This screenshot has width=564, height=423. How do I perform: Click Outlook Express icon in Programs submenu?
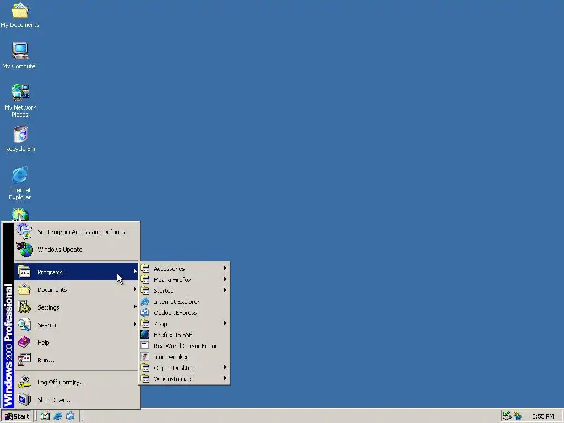coord(145,313)
